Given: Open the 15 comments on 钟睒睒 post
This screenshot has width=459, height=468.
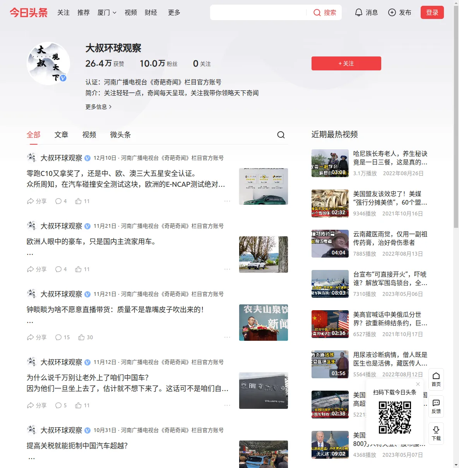Looking at the screenshot, I should [x=63, y=337].
